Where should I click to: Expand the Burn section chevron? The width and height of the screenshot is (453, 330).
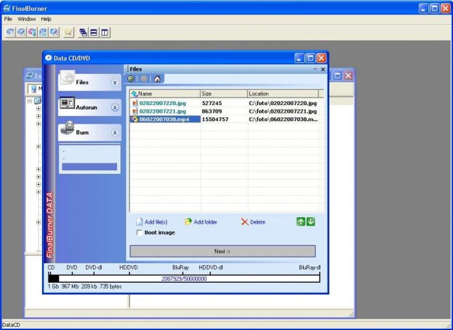[115, 133]
